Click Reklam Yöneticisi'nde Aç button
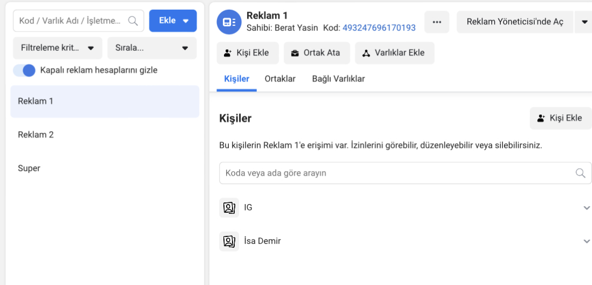The image size is (592, 285). (515, 22)
